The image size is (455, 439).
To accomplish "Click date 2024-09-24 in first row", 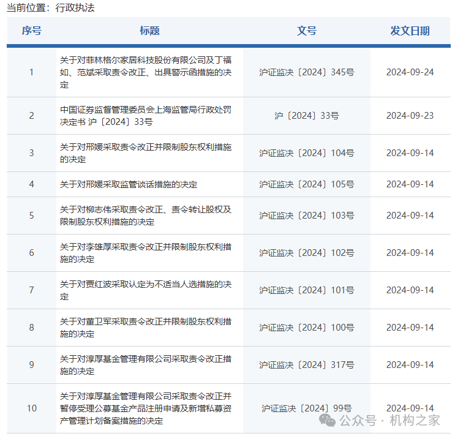I will 410,72.
